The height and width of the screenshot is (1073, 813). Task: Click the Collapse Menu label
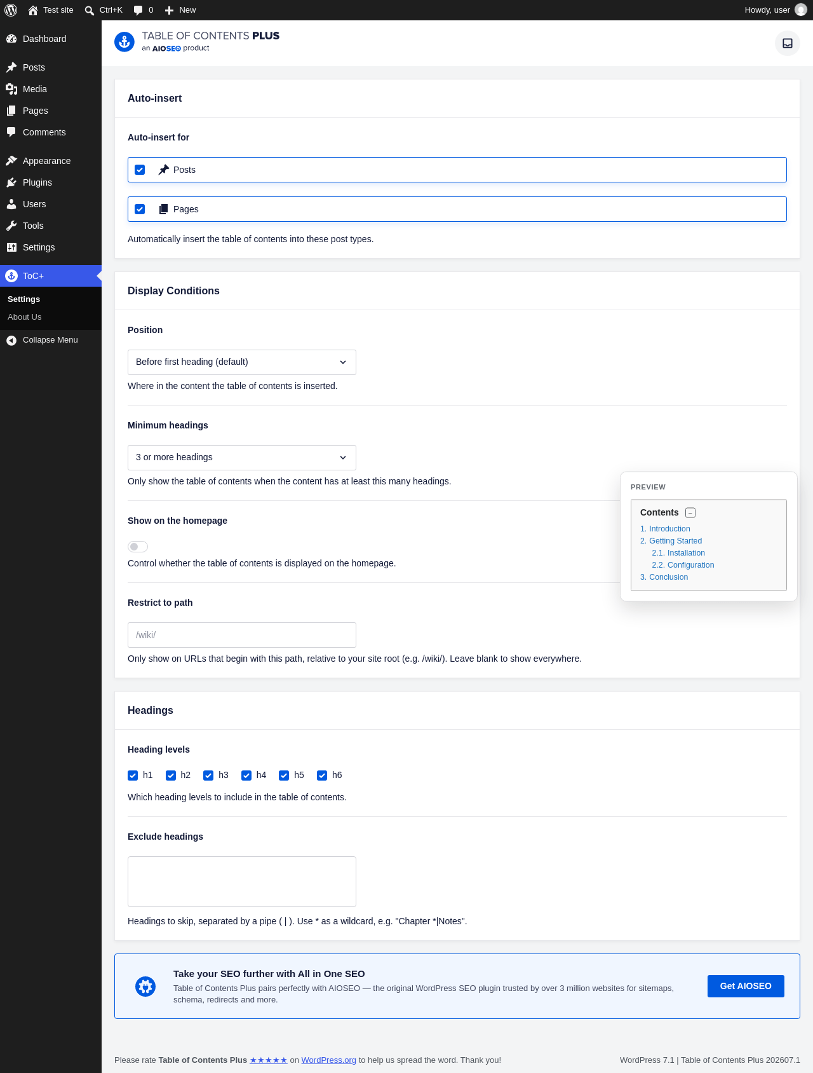[x=50, y=340]
